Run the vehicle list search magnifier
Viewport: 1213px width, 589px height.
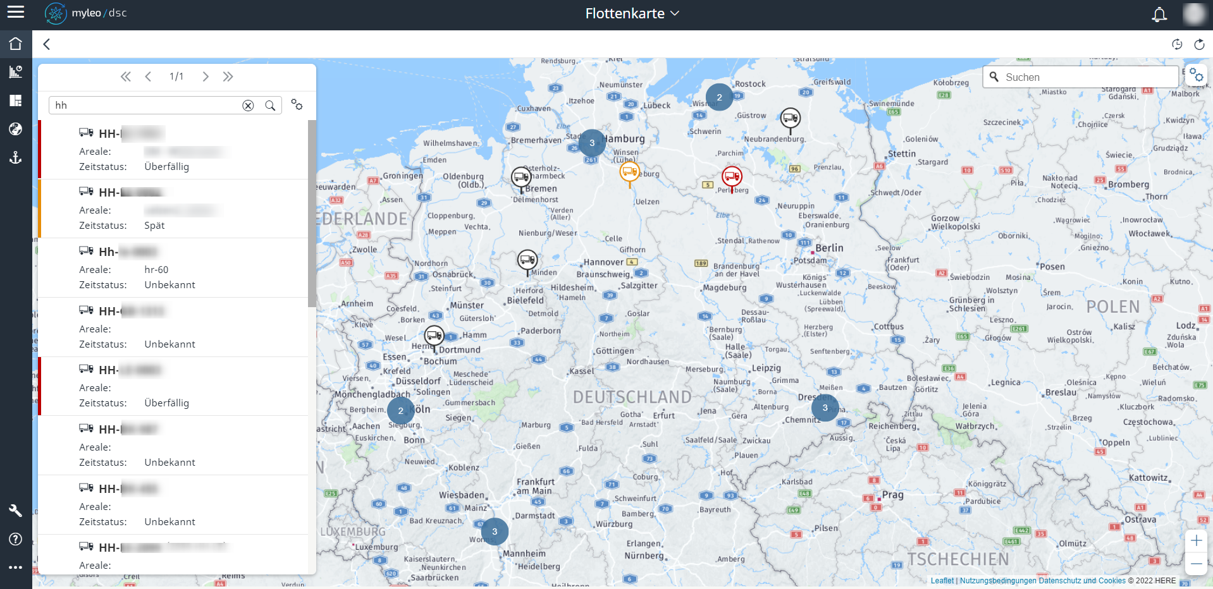pyautogui.click(x=270, y=106)
